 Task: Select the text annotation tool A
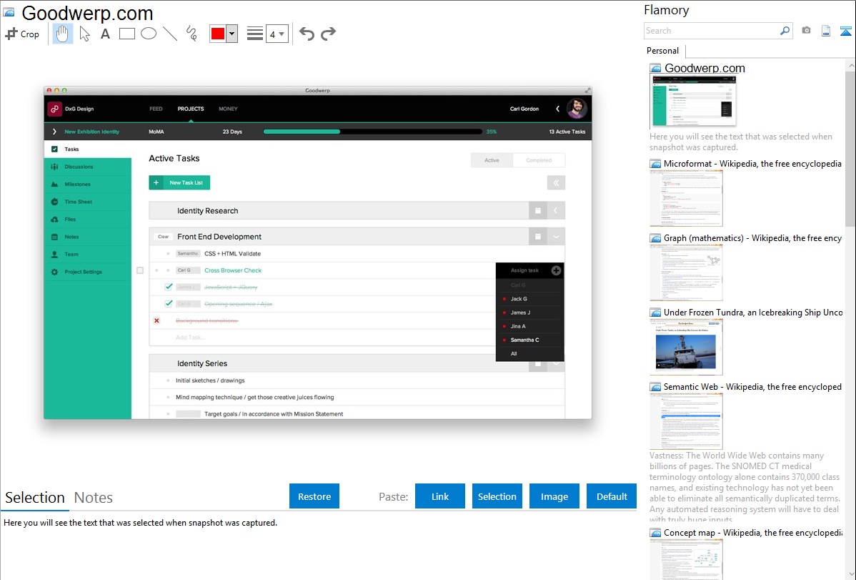tap(105, 34)
